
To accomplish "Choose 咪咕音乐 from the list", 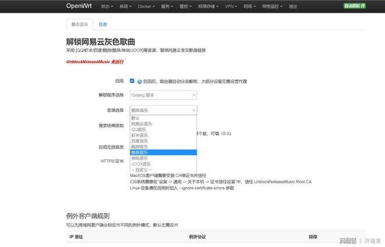I will [139, 158].
